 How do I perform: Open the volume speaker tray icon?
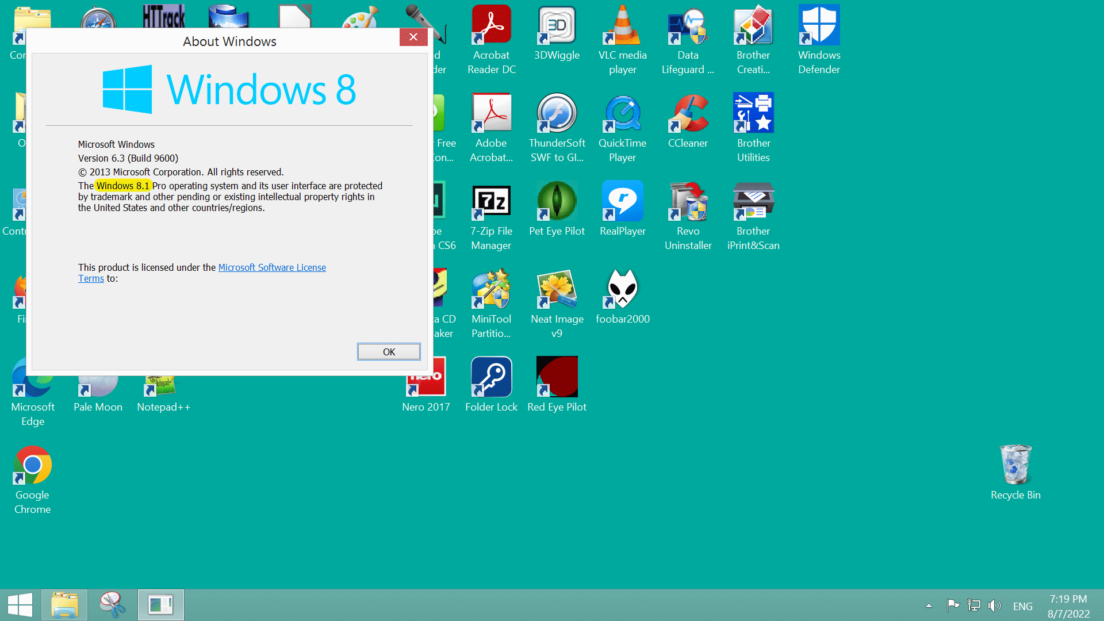(995, 605)
